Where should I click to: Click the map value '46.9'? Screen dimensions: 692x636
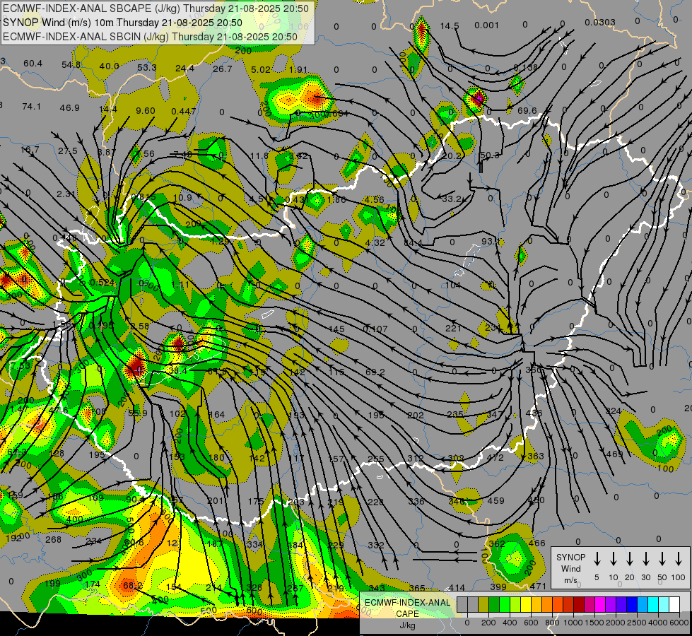point(70,108)
